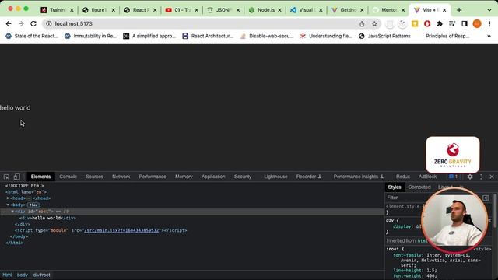The image size is (498, 280).
Task: Open the Lighthouse tab
Action: click(275, 177)
